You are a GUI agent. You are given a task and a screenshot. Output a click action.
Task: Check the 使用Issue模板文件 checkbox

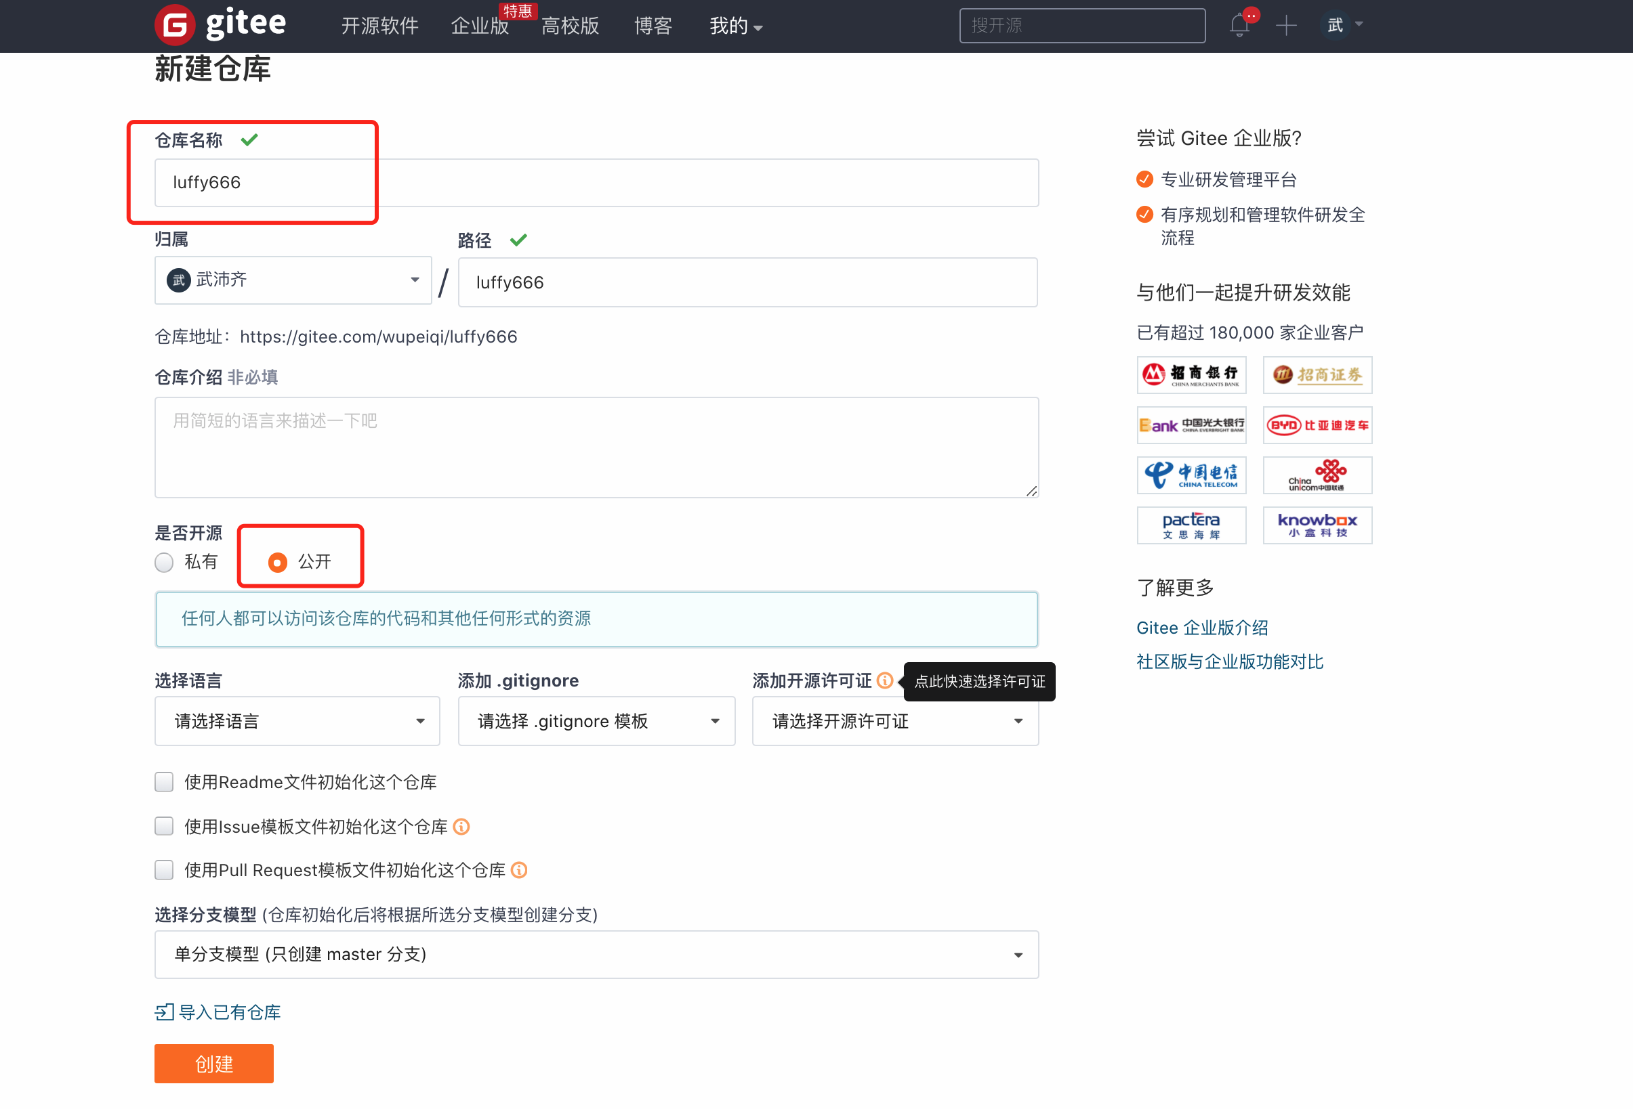click(165, 826)
